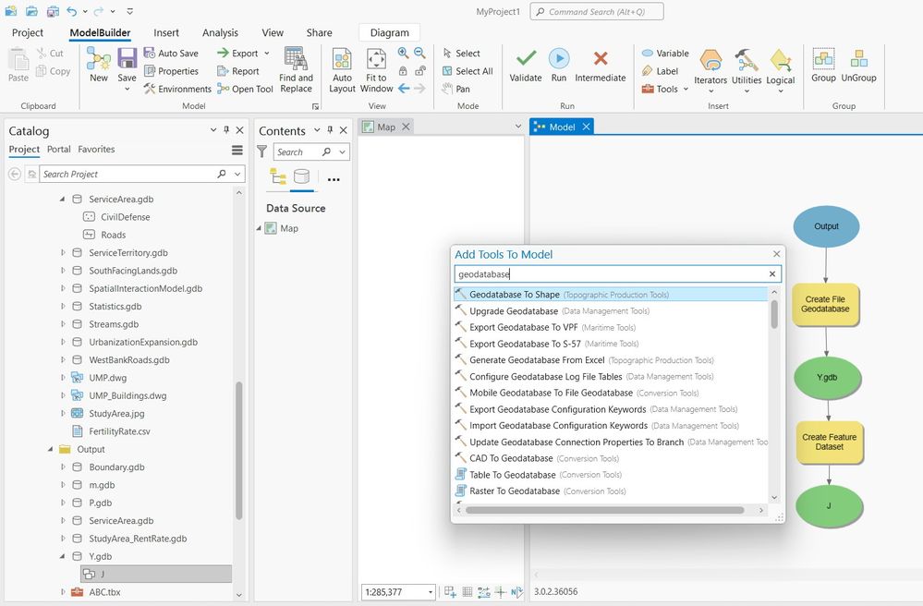The width and height of the screenshot is (923, 606).
Task: Open Environments settings
Action: click(177, 89)
